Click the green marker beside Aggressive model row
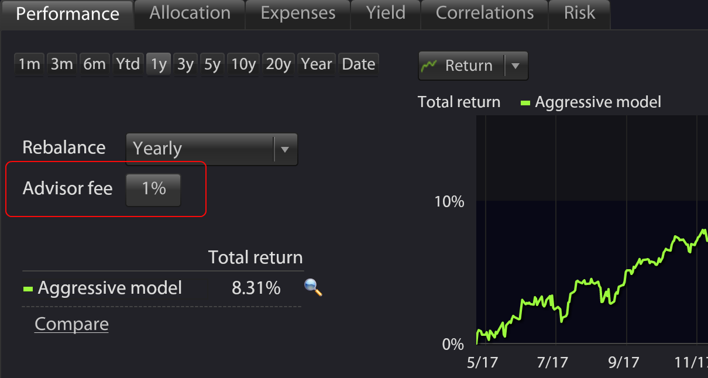Image resolution: width=708 pixels, height=378 pixels. (28, 288)
